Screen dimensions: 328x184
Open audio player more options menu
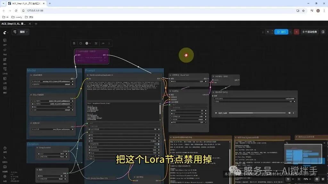pyautogui.click(x=293, y=113)
